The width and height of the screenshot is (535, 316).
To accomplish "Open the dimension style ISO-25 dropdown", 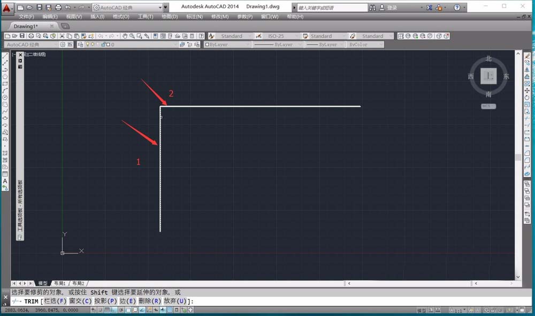I will tap(281, 36).
